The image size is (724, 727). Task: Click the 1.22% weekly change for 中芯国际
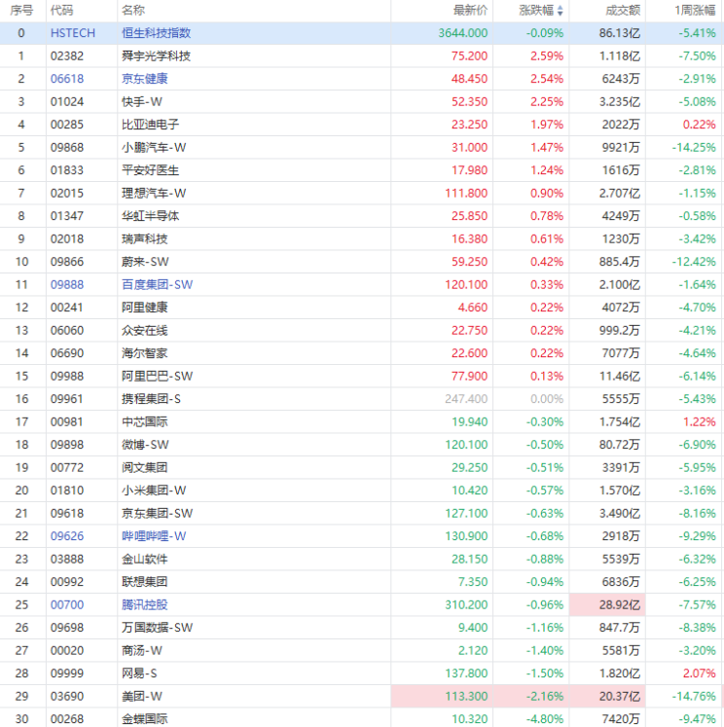pos(700,422)
